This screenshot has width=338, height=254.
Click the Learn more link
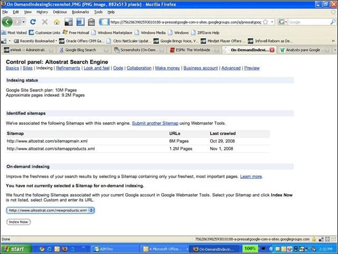251,176
